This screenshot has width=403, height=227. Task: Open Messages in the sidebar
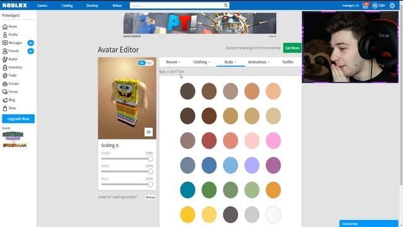click(x=13, y=43)
